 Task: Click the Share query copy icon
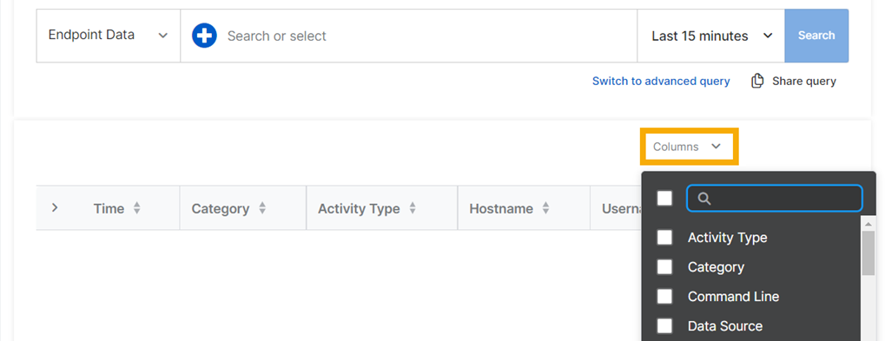point(756,82)
